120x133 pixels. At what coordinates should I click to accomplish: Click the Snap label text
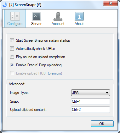coord(14,101)
